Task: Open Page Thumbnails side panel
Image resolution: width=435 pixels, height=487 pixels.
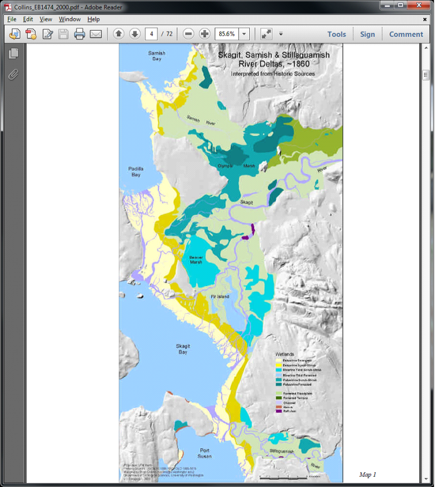Action: point(14,53)
